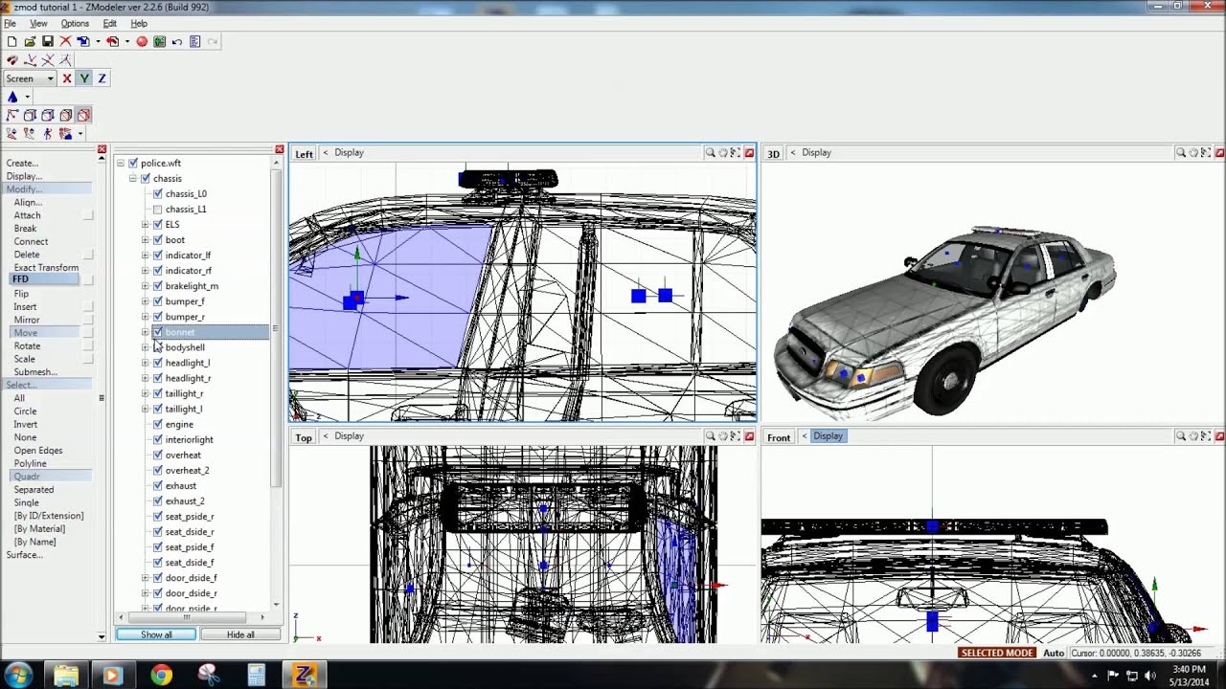Viewport: 1226px width, 689px height.
Task: Select the Rotate command
Action: tap(27, 345)
